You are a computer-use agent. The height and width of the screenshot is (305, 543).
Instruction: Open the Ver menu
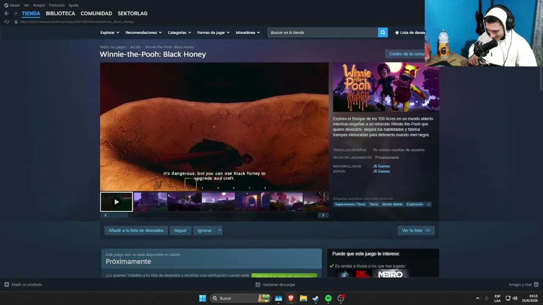(27, 5)
